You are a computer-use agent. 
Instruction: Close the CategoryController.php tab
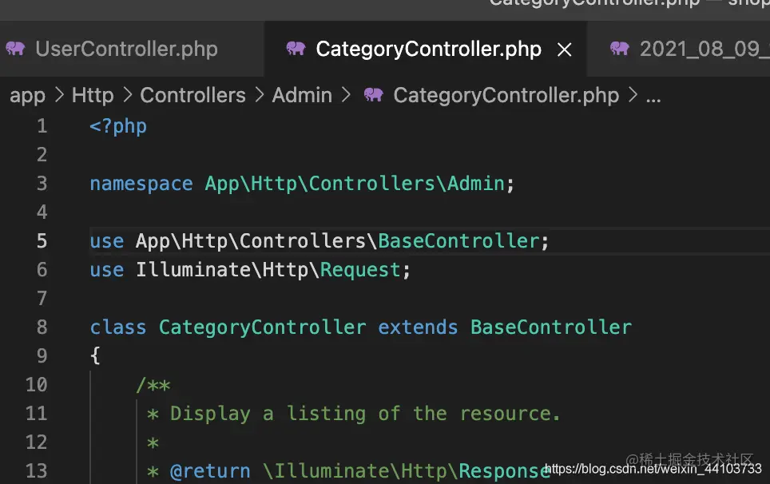pyautogui.click(x=565, y=49)
